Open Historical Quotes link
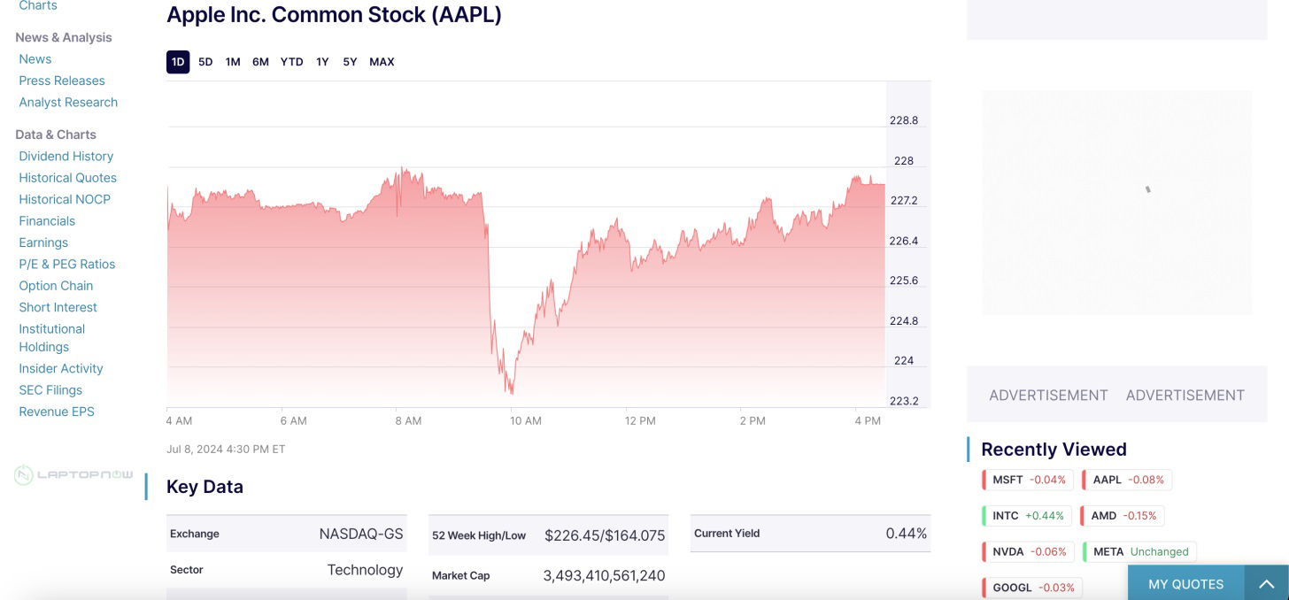The width and height of the screenshot is (1289, 600). coord(67,178)
